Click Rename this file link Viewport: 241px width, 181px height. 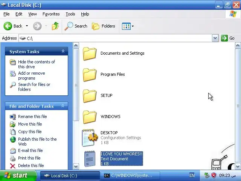point(32,117)
